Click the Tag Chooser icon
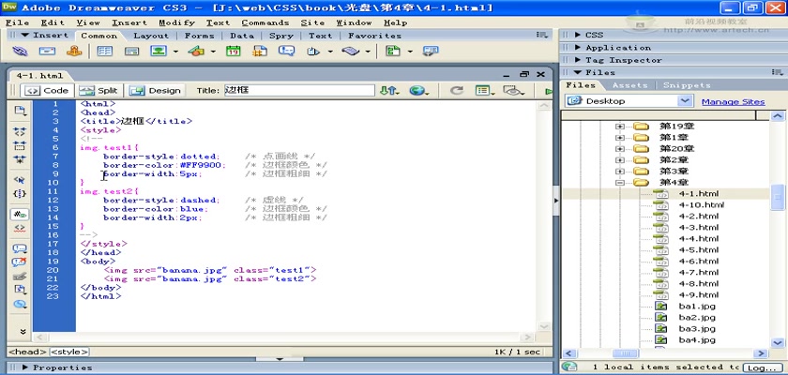This screenshot has width=788, height=375. click(431, 52)
